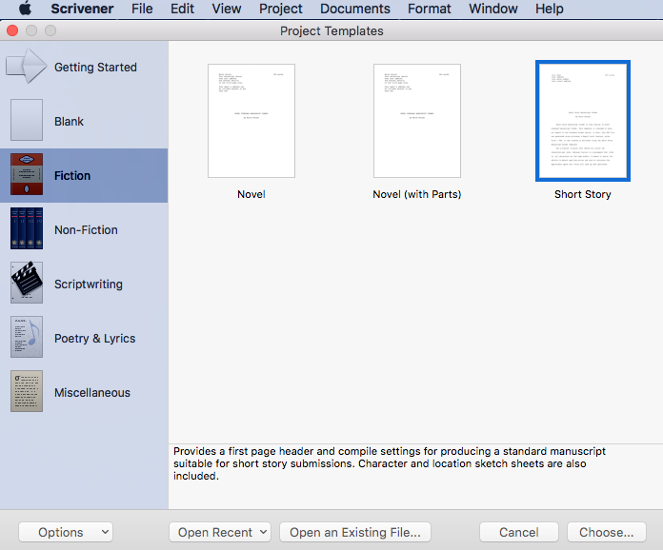This screenshot has height=550, width=663.
Task: Click the template description text
Action: tap(390, 463)
